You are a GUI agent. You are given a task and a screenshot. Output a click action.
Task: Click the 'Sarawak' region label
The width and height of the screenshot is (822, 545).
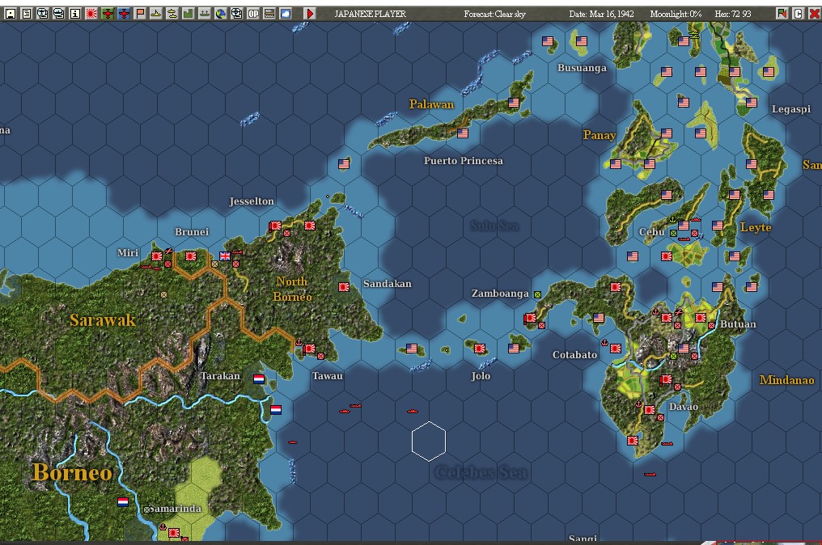pyautogui.click(x=103, y=320)
